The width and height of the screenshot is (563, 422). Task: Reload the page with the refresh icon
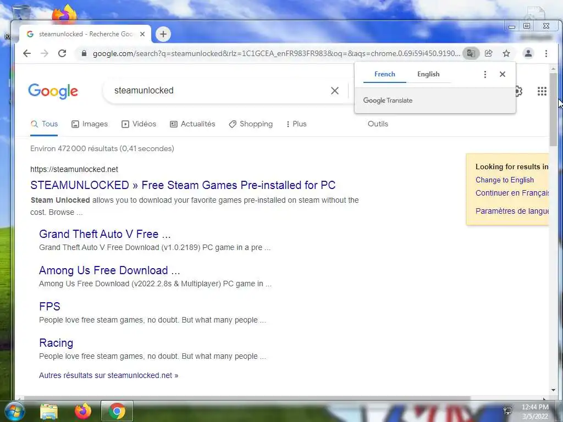(62, 53)
